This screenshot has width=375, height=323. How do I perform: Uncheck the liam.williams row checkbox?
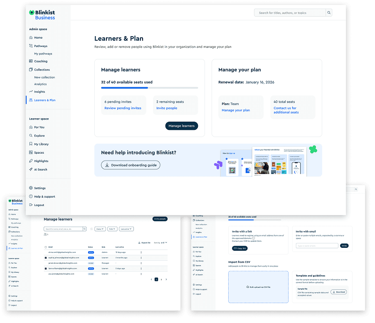click(x=46, y=269)
